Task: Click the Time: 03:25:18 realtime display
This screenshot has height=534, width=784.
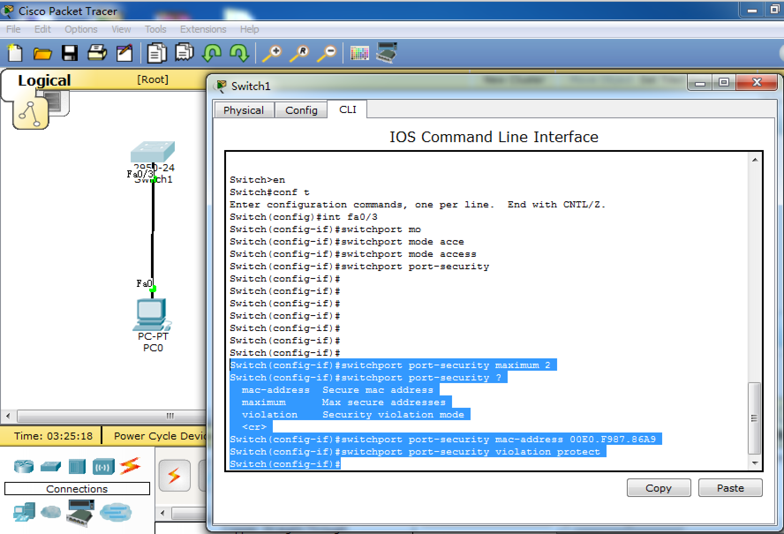Action: pyautogui.click(x=53, y=436)
